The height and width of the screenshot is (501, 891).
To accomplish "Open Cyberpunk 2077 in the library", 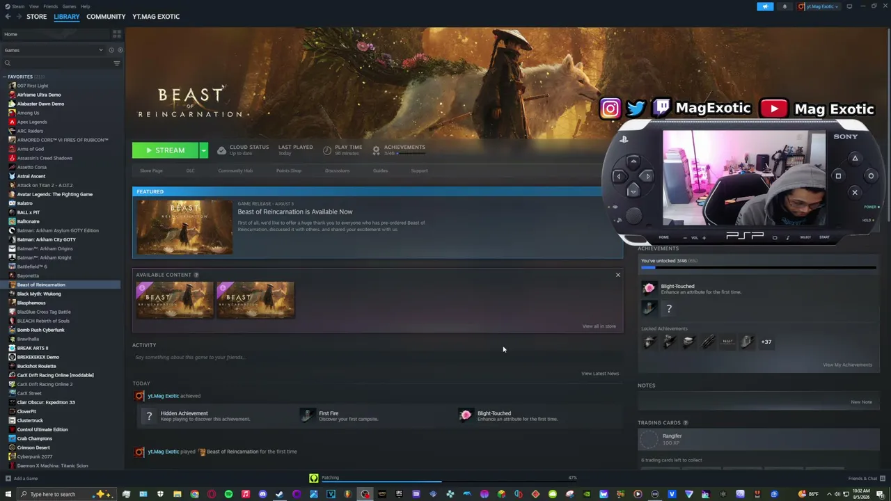I will 34,456.
